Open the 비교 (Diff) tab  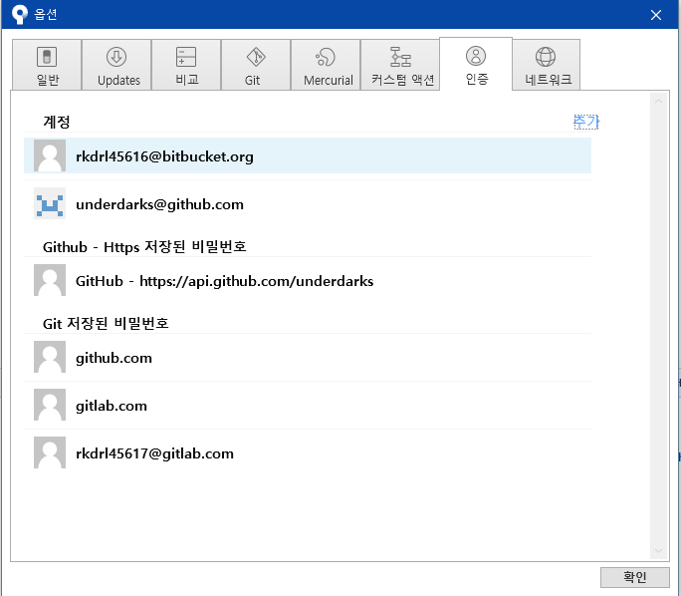pyautogui.click(x=186, y=65)
